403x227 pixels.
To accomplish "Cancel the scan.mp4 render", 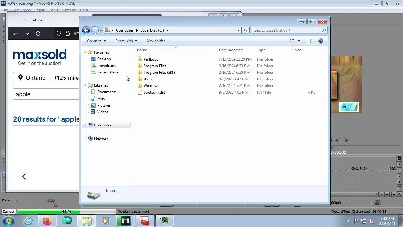I will pyautogui.click(x=9, y=212).
